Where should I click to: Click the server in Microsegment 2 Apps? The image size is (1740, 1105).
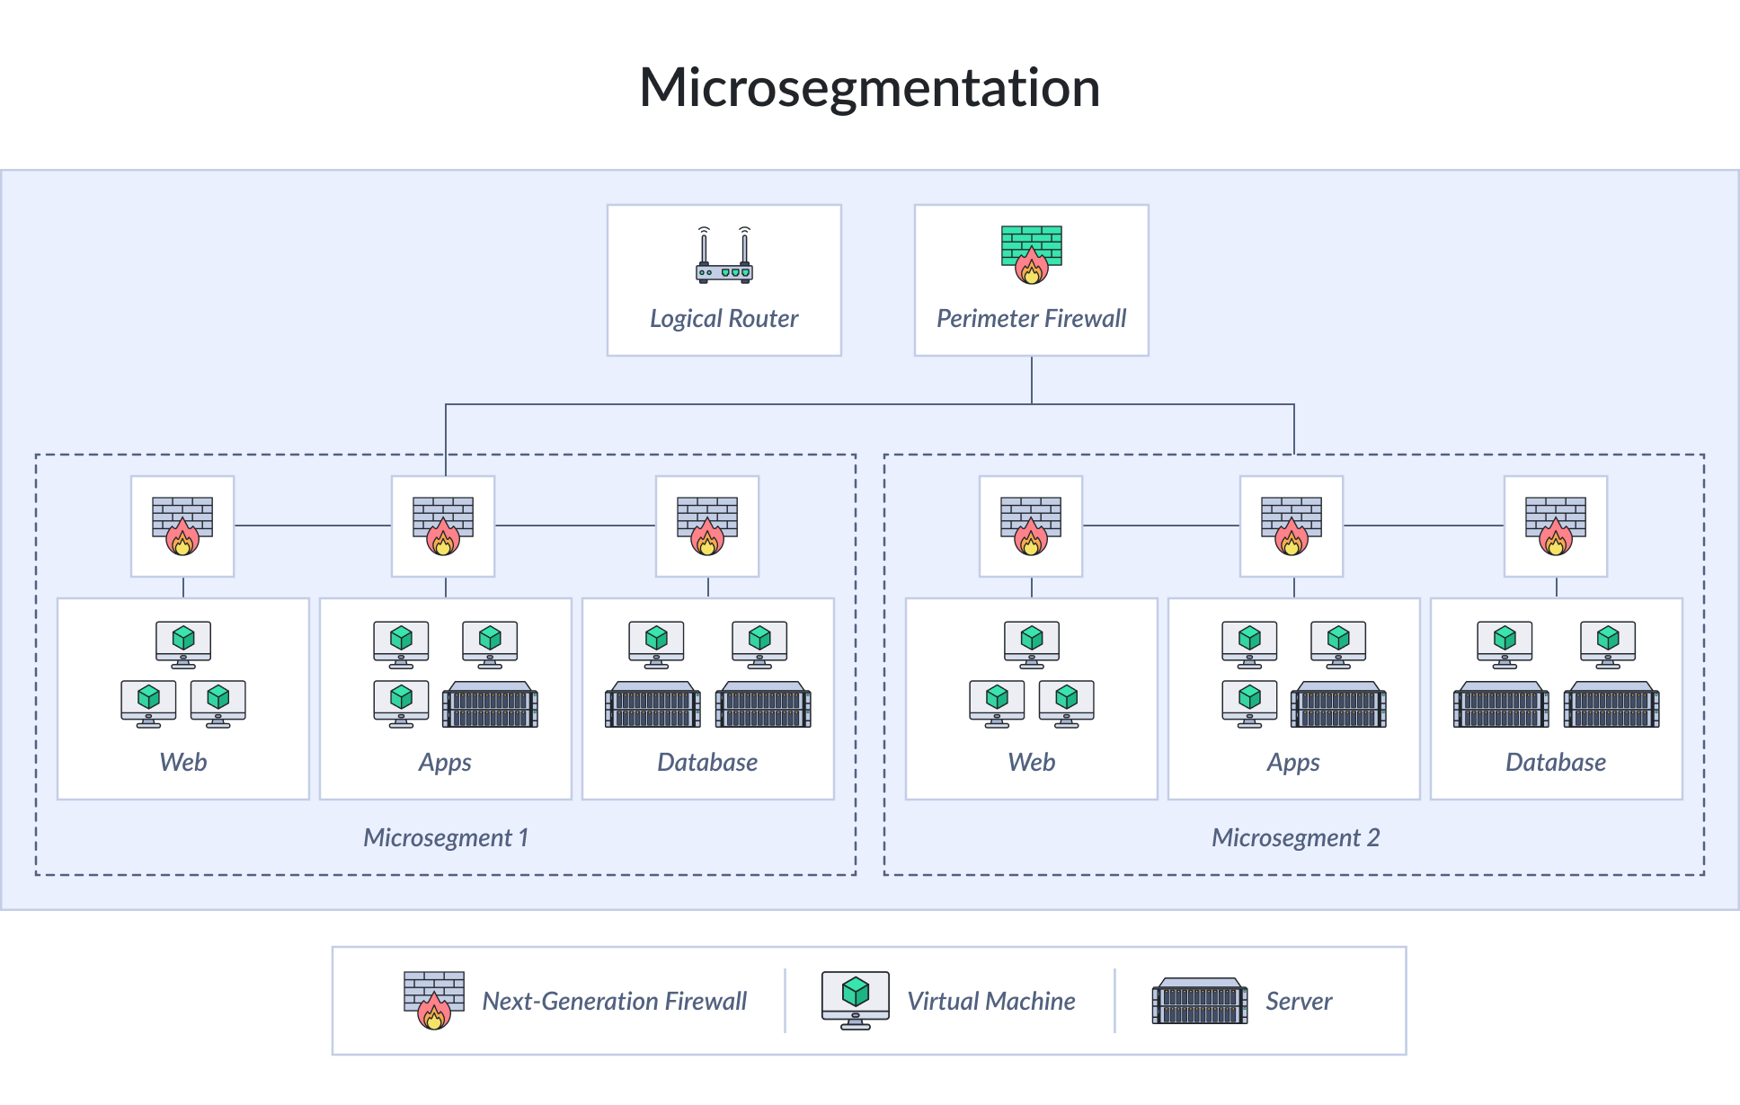tap(1339, 704)
